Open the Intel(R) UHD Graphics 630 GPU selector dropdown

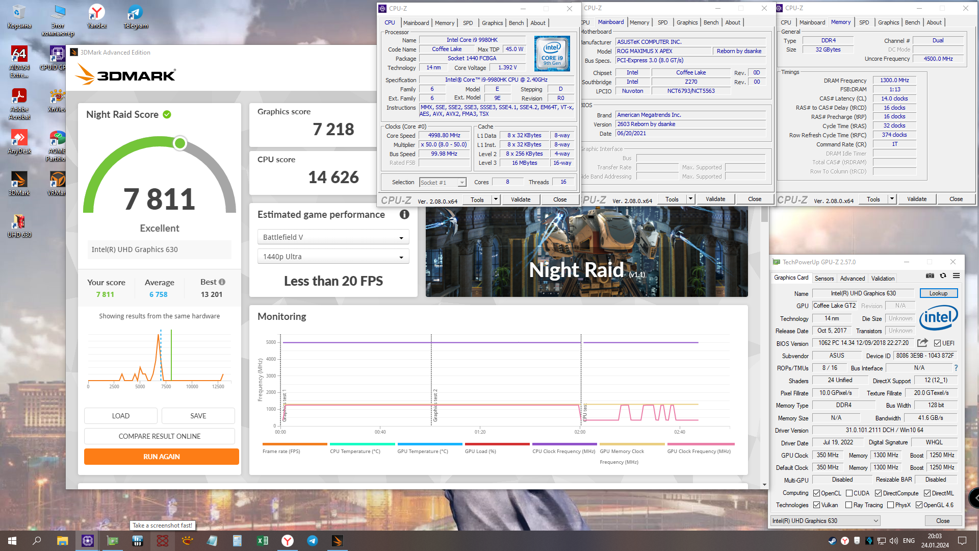coord(826,521)
